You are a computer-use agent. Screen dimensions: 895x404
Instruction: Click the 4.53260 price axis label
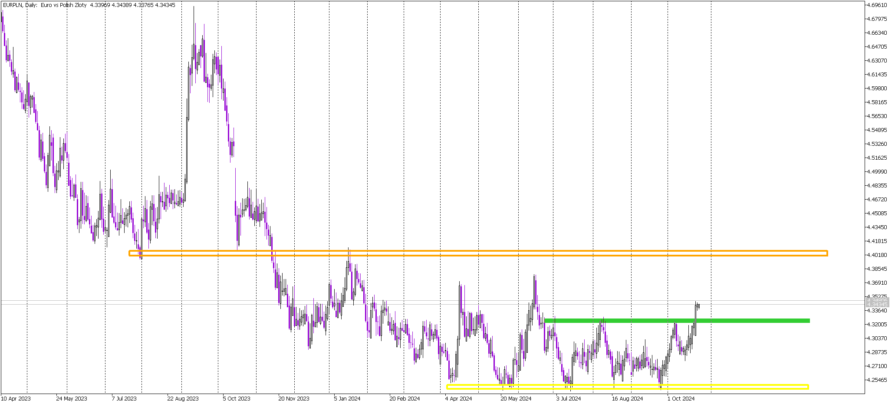pyautogui.click(x=877, y=144)
